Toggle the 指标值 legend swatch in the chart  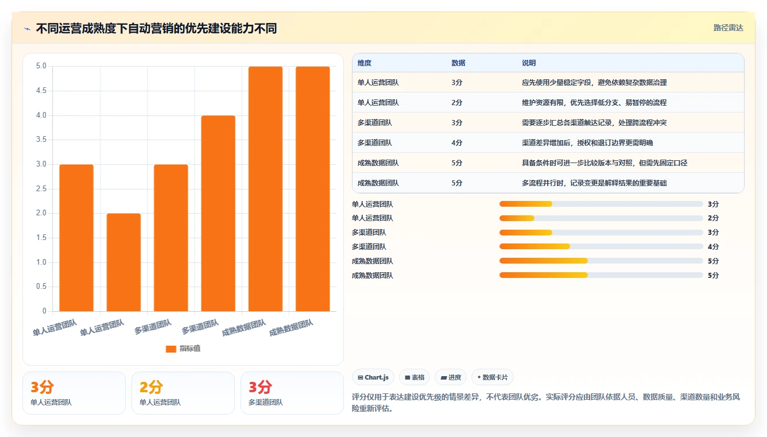(x=171, y=349)
